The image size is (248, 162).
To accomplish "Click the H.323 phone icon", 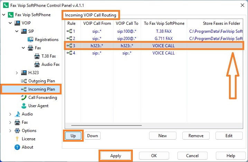I will click(x=24, y=73).
